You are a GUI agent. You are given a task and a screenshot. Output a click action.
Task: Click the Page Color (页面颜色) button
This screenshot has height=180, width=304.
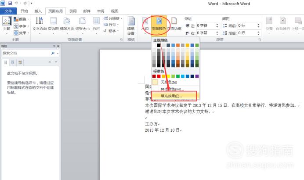point(159,25)
